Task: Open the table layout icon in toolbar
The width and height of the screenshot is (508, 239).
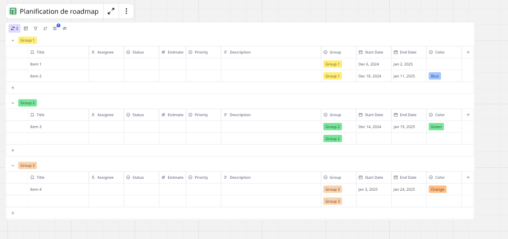Action: point(26,29)
